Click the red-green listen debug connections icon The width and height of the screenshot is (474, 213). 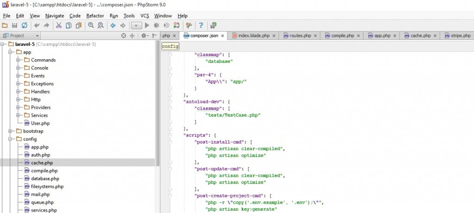(x=176, y=25)
